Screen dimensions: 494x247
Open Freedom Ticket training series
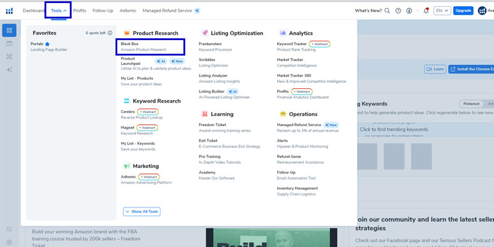point(225,128)
